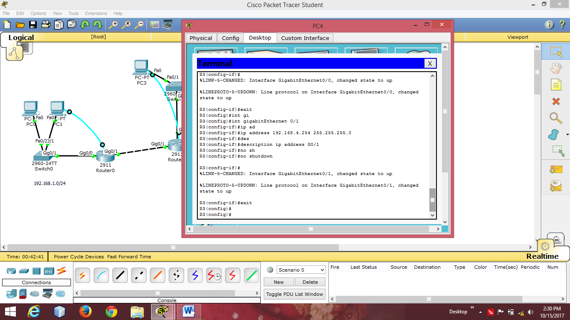The height and width of the screenshot is (320, 570).
Task: Open the File menu
Action: (6, 13)
